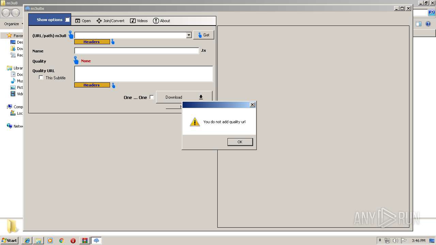Click the warning triangle icon in dialog
436x245 pixels.
tap(194, 122)
